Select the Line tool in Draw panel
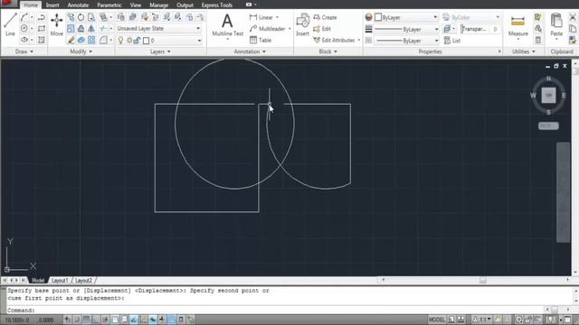 pos(10,24)
